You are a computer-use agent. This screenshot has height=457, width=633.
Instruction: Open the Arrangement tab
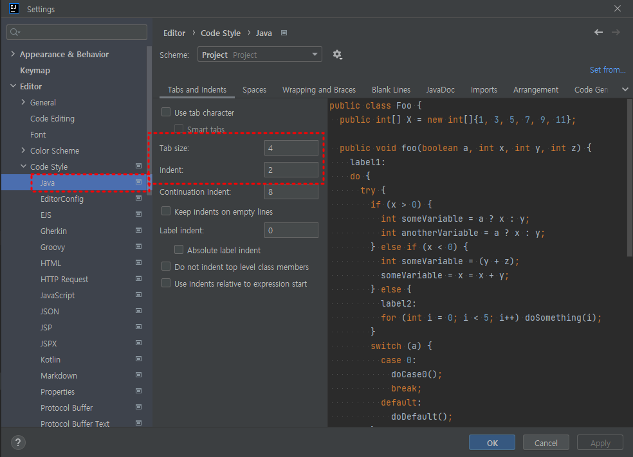click(x=536, y=89)
